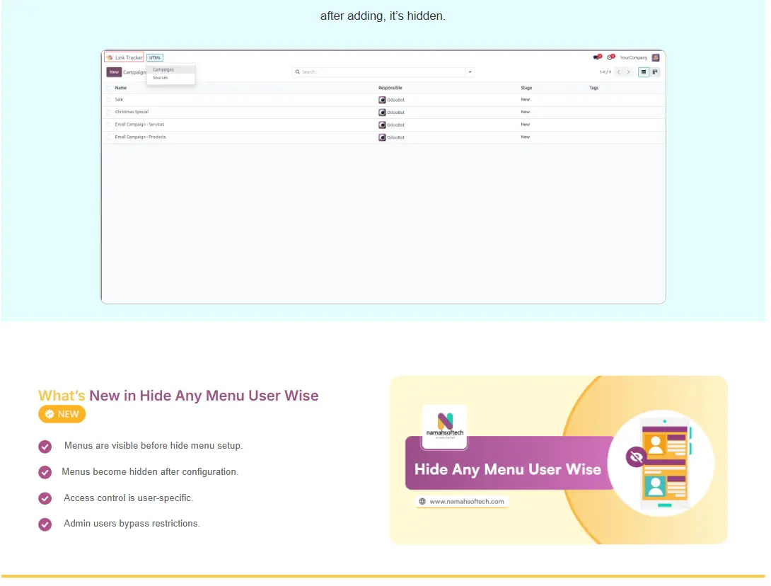The width and height of the screenshot is (771, 586).
Task: Open the www.namahsoftech.com link
Action: [466, 501]
